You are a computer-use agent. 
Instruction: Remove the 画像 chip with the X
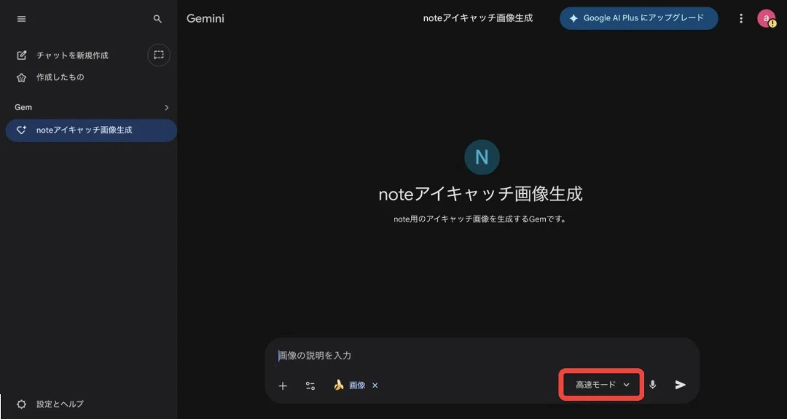tap(375, 385)
